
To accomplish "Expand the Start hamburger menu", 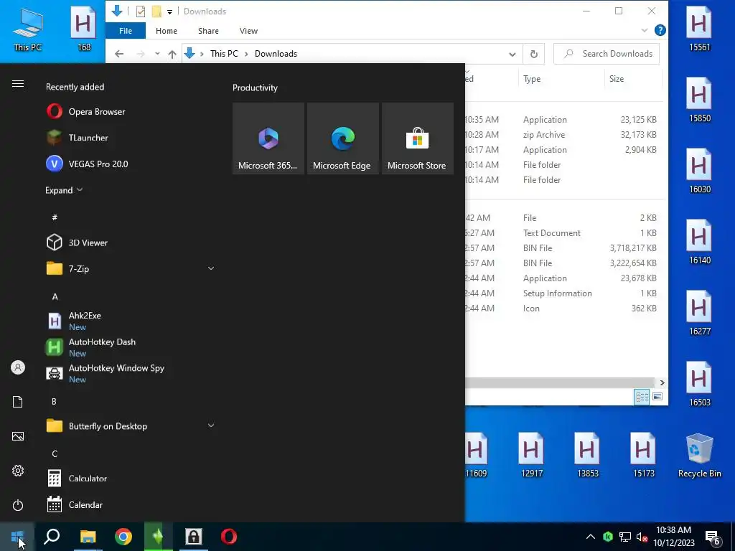I will click(18, 84).
